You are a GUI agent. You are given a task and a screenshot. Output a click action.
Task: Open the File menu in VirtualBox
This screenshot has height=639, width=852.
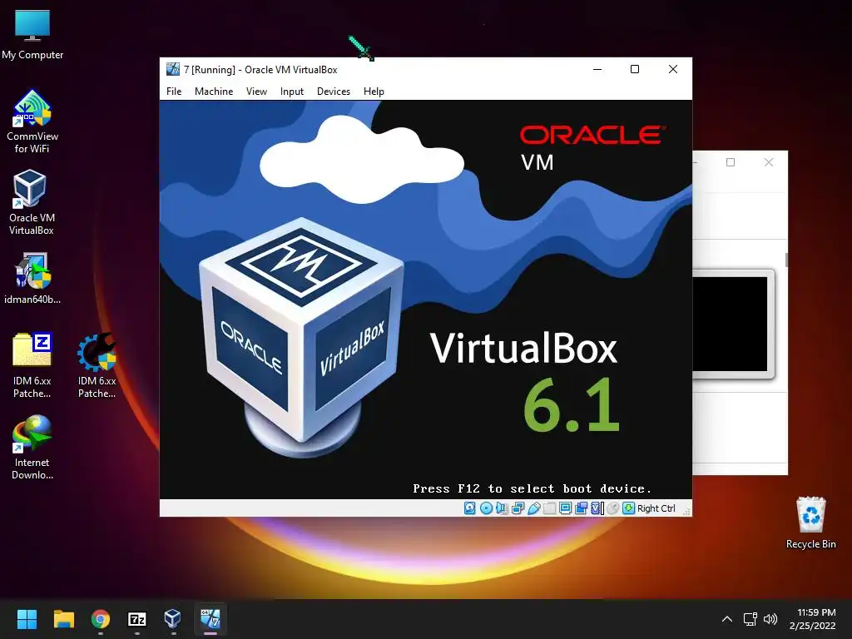174,92
